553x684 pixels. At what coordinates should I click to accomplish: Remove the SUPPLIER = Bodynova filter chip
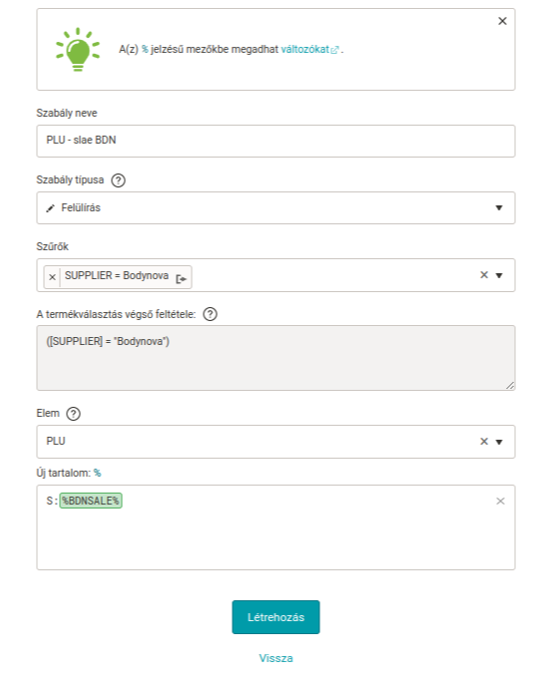52,277
